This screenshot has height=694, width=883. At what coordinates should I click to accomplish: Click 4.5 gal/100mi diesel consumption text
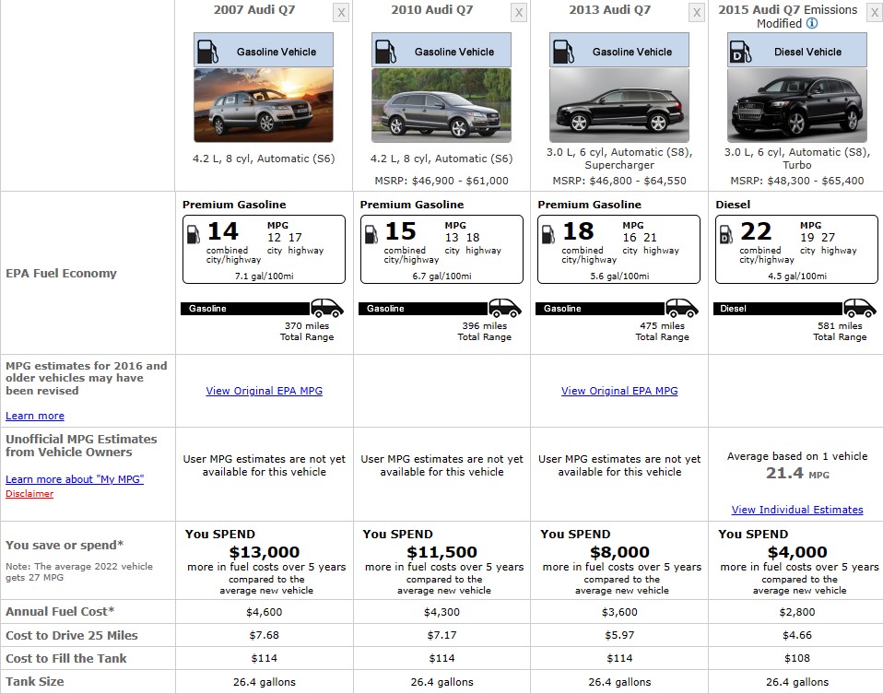(x=797, y=276)
